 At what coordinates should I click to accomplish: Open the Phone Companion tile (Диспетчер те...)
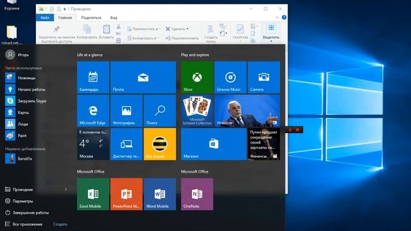[127, 144]
